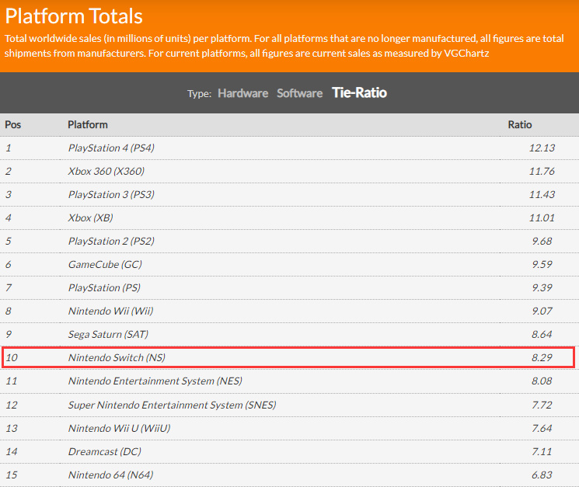
Task: Open the Xbox 360 (X360) link
Action: coord(106,171)
